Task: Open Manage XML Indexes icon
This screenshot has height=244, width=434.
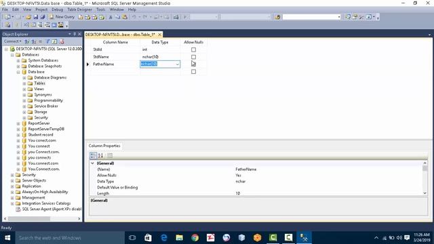Action: point(47,25)
